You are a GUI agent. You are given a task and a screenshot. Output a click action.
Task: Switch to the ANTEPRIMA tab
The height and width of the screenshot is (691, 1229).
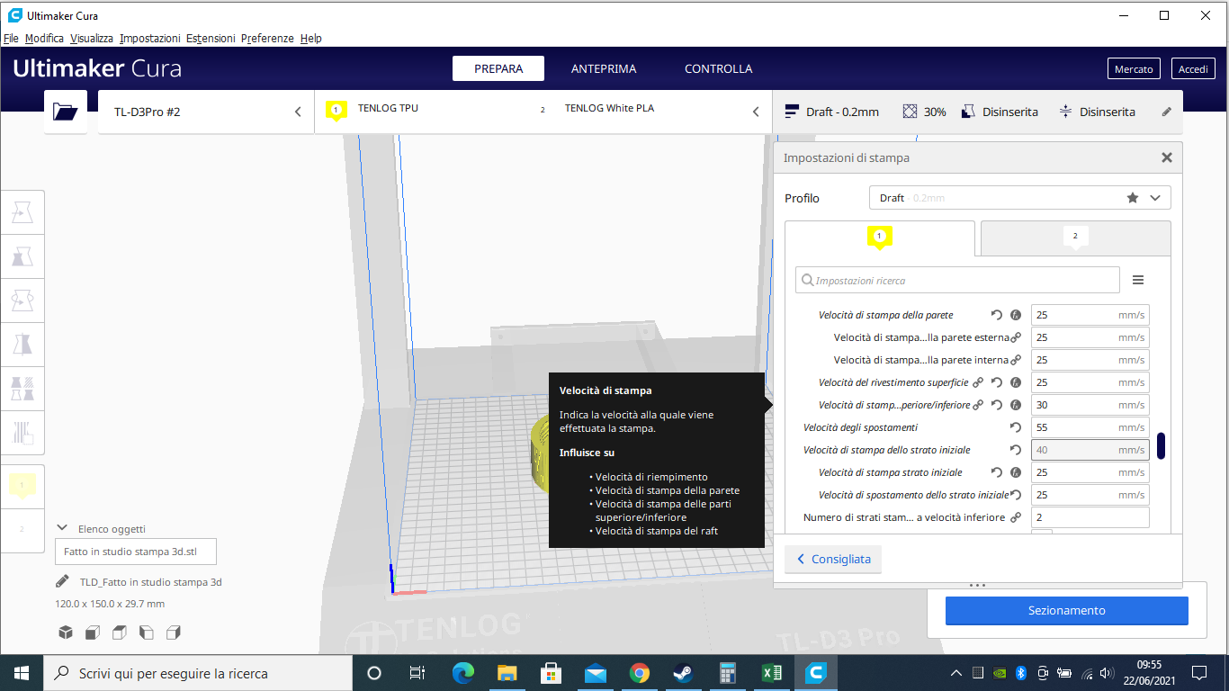click(604, 68)
